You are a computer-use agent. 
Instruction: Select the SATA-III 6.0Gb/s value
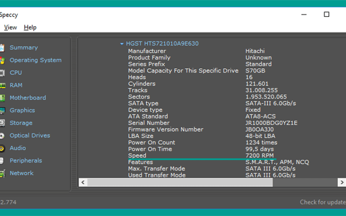pyautogui.click(x=271, y=103)
